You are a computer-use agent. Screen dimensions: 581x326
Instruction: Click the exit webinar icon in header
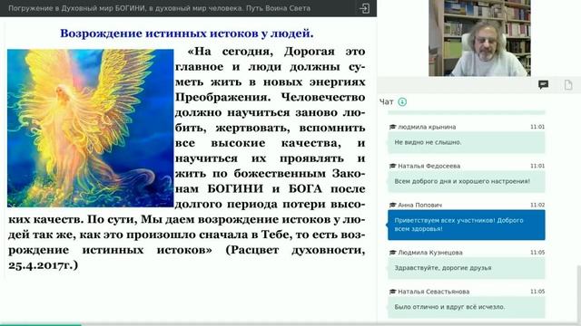364,8
